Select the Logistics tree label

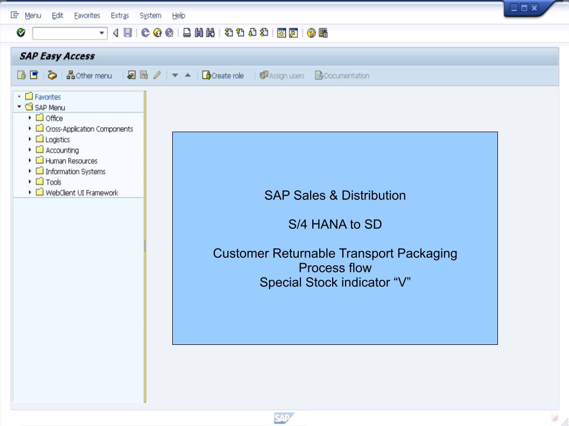58,140
